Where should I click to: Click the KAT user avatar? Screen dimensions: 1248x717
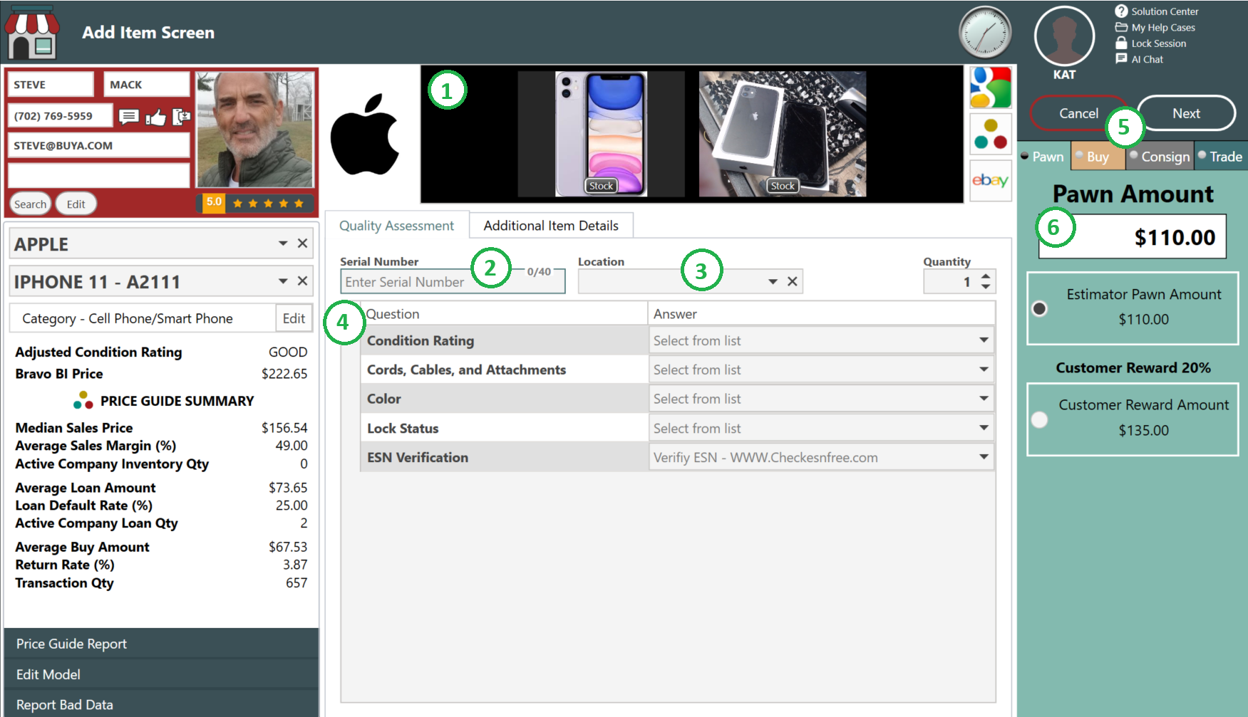(1064, 36)
